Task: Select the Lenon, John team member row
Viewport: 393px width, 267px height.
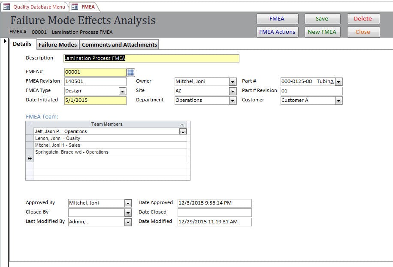Action: (110, 139)
